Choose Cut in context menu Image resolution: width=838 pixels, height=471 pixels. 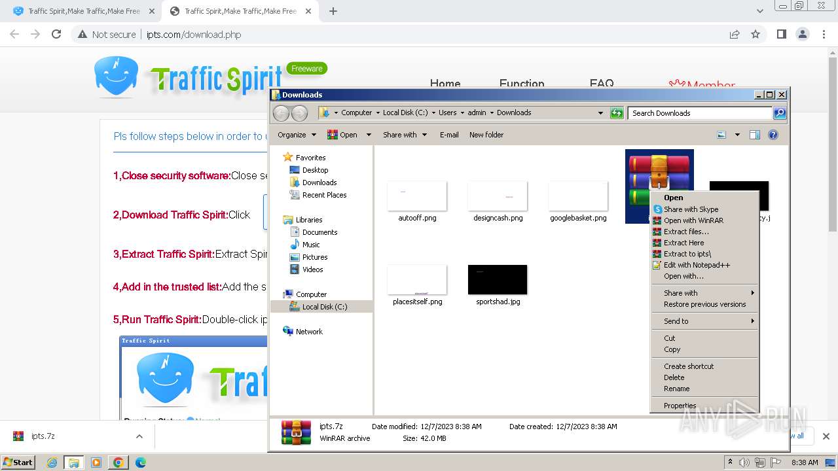tap(704, 338)
